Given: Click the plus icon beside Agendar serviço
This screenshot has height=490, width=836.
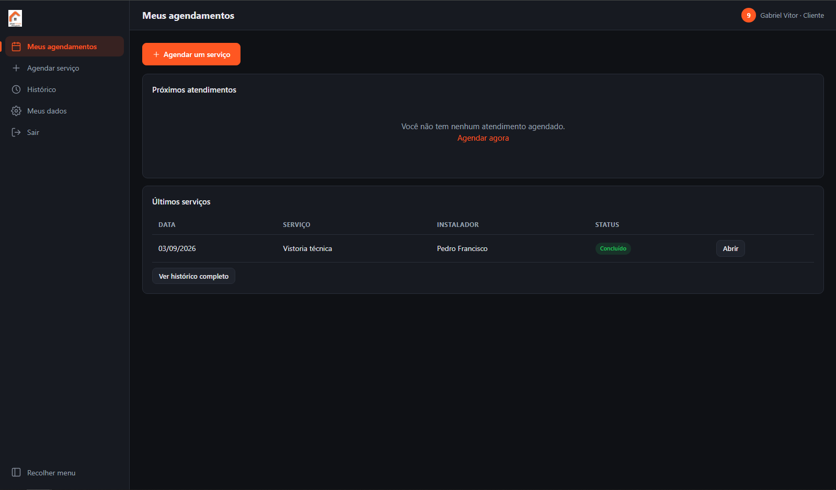Looking at the screenshot, I should [16, 68].
